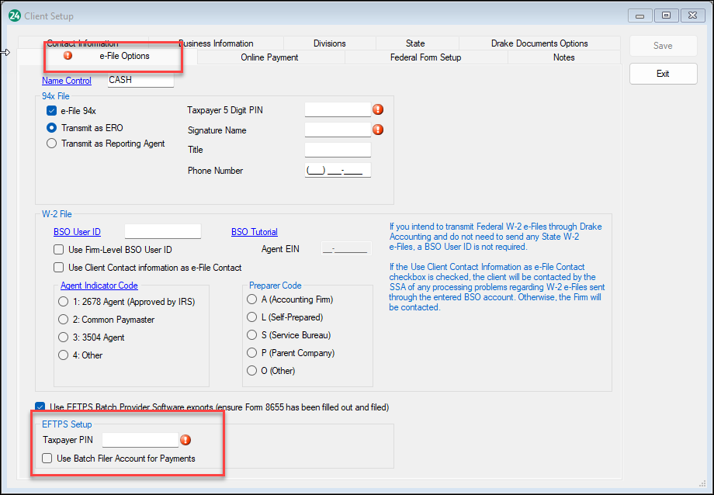Screen dimensions: 714x495
Task: Click alert icon beside EFTPS Taxpayer PIN field
Action: point(185,440)
